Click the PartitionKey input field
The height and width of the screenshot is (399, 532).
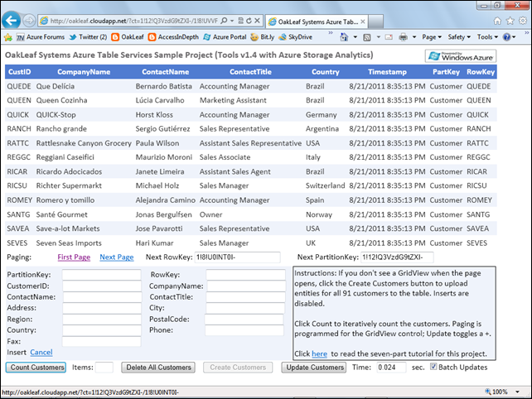click(101, 275)
